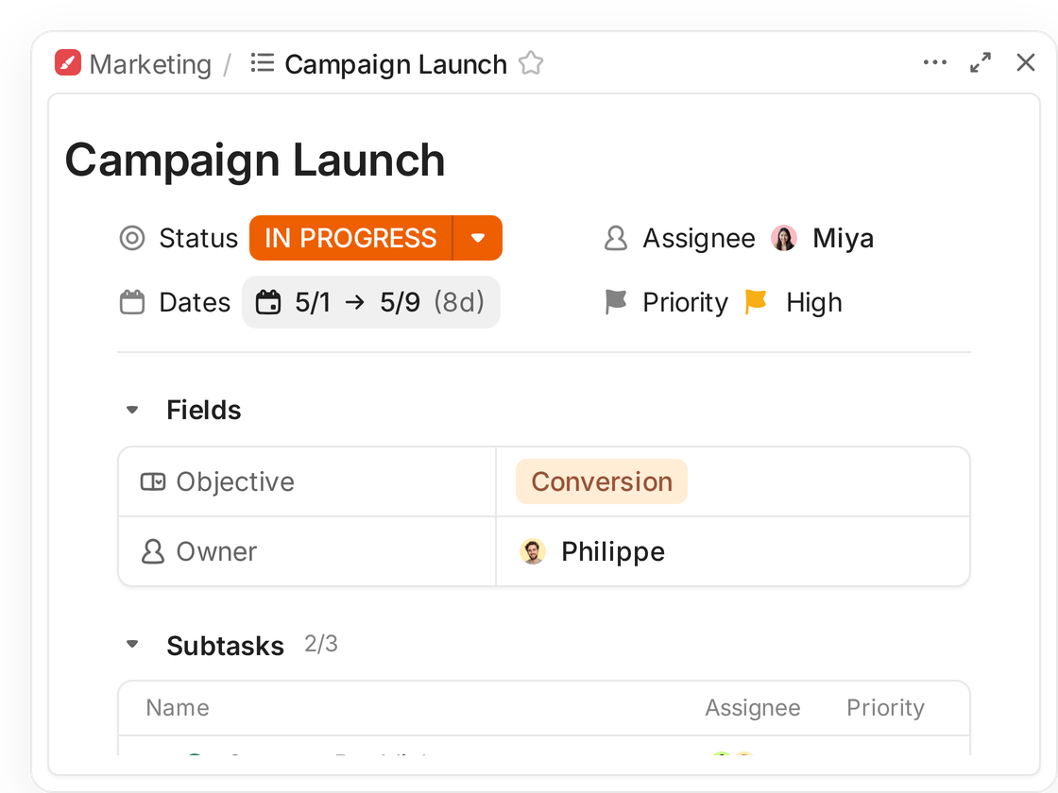The width and height of the screenshot is (1058, 793).
Task: Open the status dropdown arrow
Action: pyautogui.click(x=478, y=238)
